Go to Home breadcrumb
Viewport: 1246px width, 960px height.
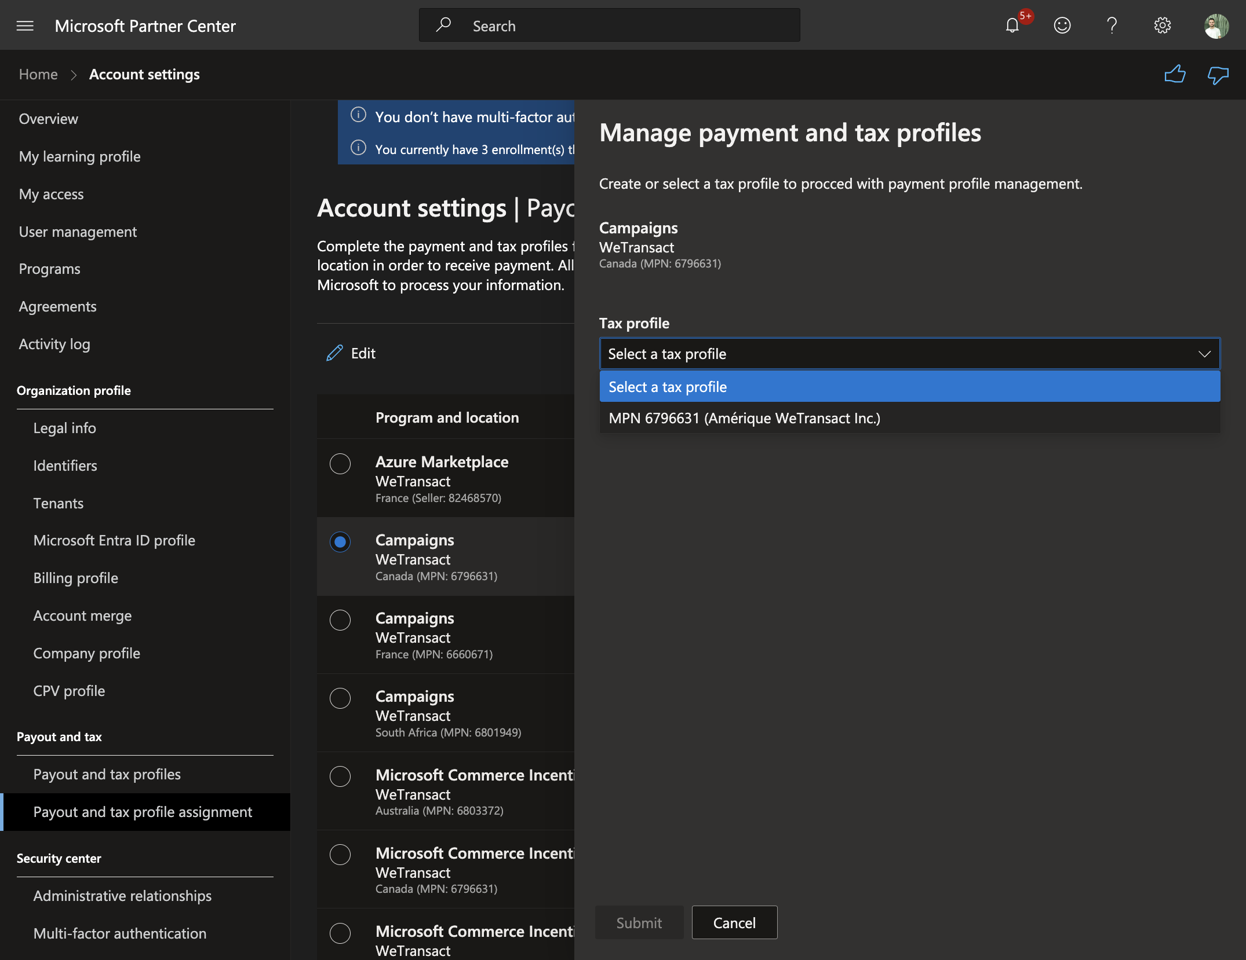tap(38, 74)
